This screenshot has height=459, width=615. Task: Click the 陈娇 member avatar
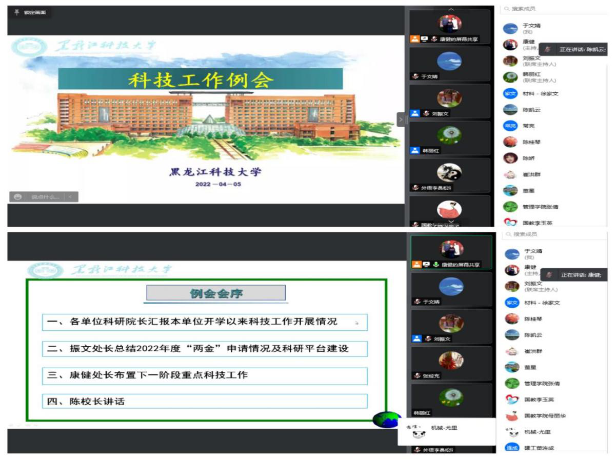click(x=510, y=158)
